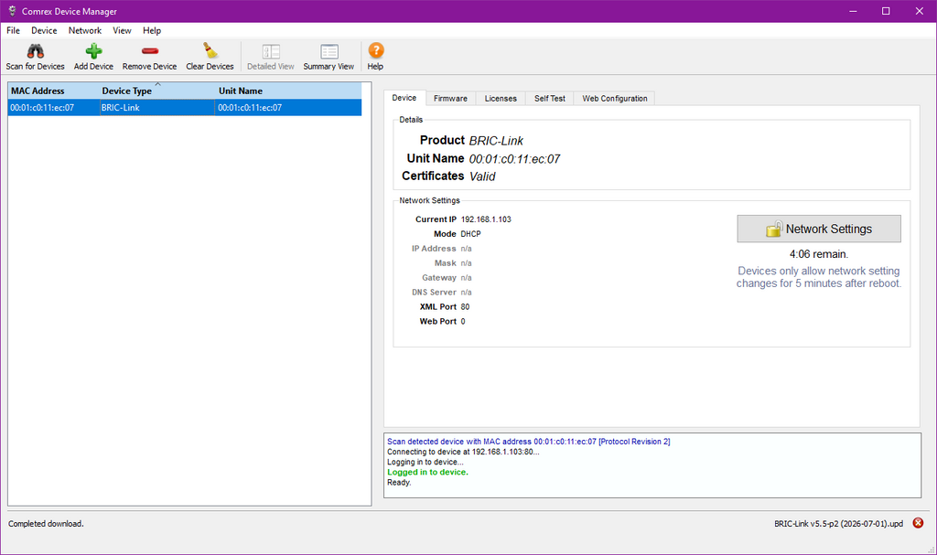
Task: Select the Device tab
Action: pos(404,98)
